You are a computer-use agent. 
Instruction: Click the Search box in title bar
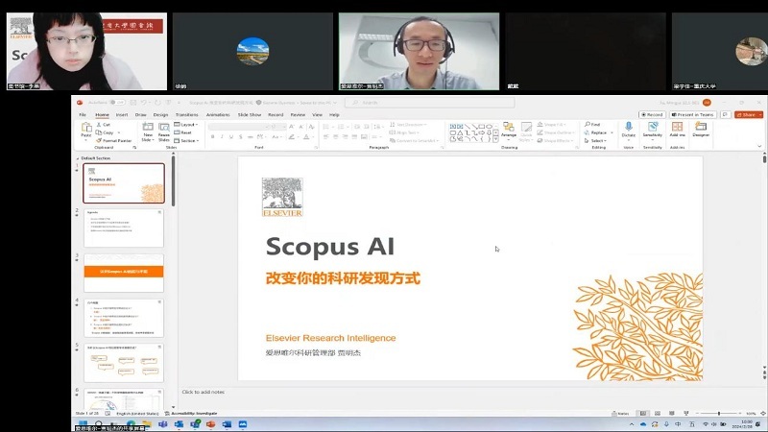pyautogui.click(x=430, y=103)
